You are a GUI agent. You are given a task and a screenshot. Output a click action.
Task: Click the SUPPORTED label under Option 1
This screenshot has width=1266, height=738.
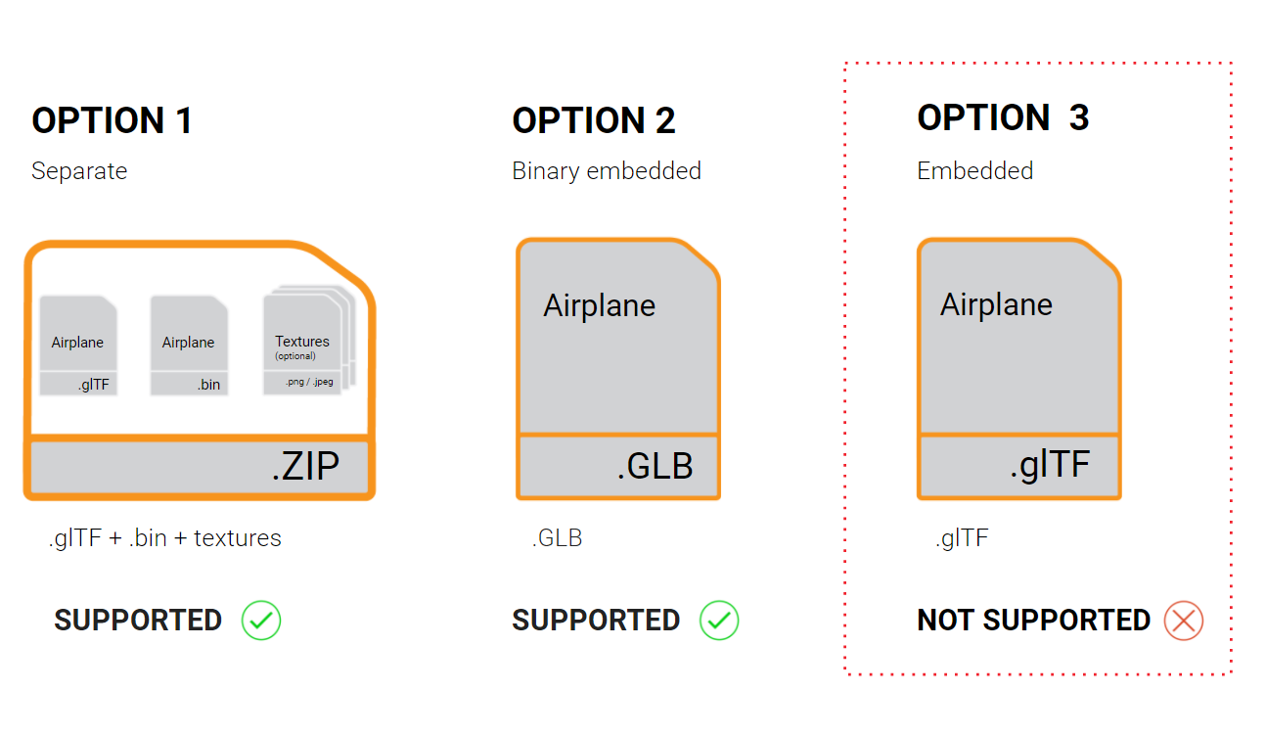tap(138, 620)
